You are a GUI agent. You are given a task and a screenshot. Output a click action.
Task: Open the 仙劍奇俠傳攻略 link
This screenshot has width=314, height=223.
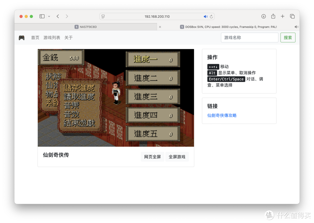click(222, 115)
